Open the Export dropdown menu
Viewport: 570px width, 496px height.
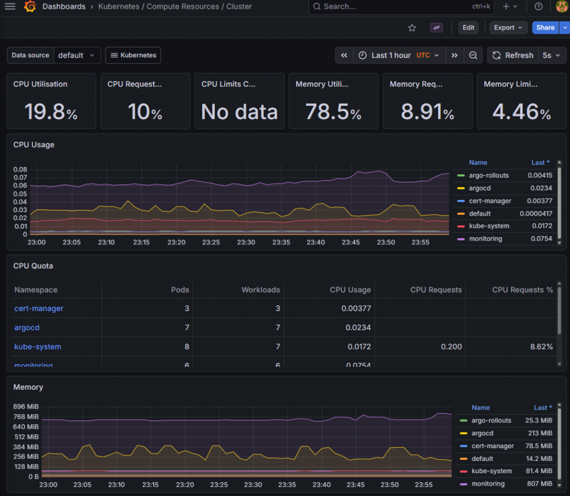click(508, 28)
